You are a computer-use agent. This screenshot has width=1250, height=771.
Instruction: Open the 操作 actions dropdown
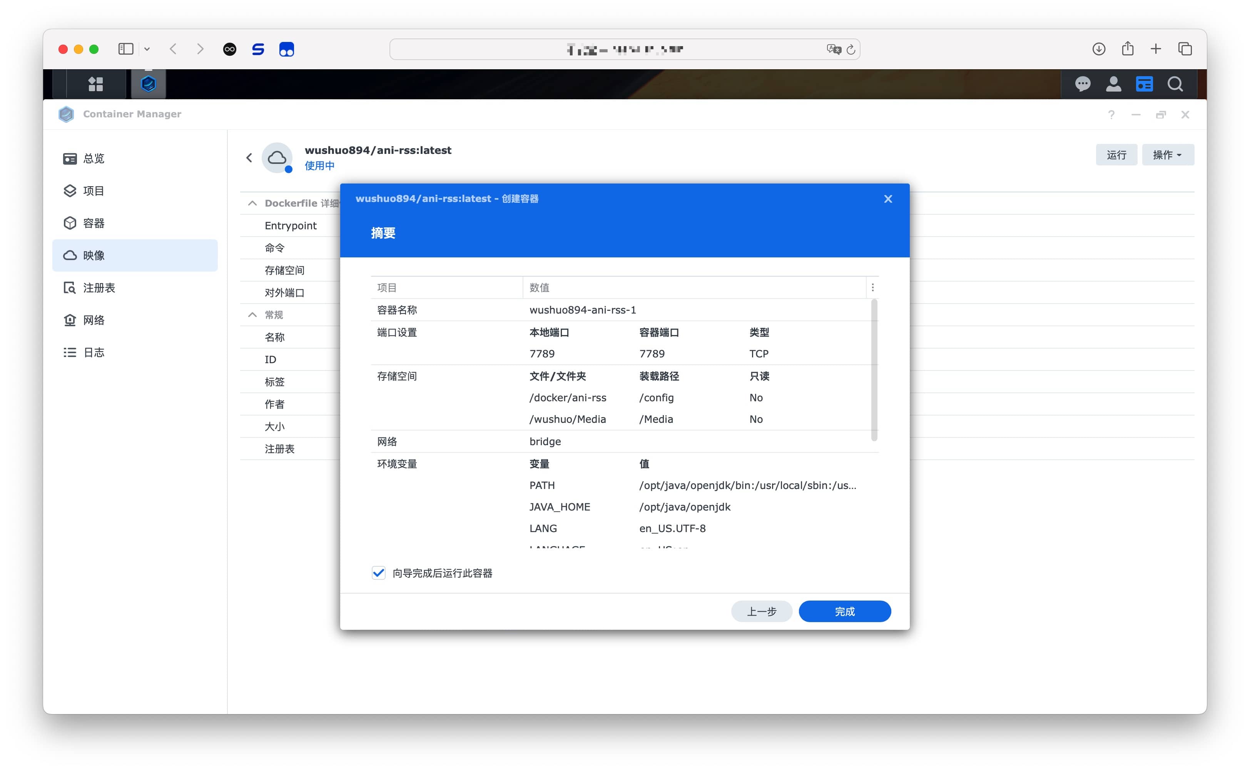[x=1168, y=155]
